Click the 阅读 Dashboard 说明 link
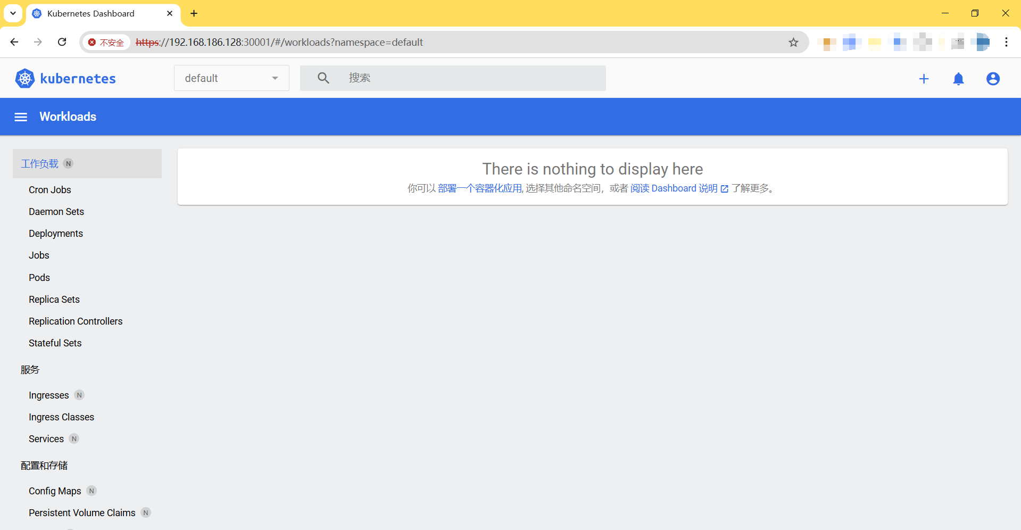Image resolution: width=1021 pixels, height=530 pixels. point(679,188)
